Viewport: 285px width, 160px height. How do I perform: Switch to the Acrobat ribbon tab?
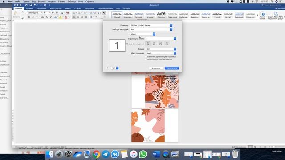coord(126,8)
